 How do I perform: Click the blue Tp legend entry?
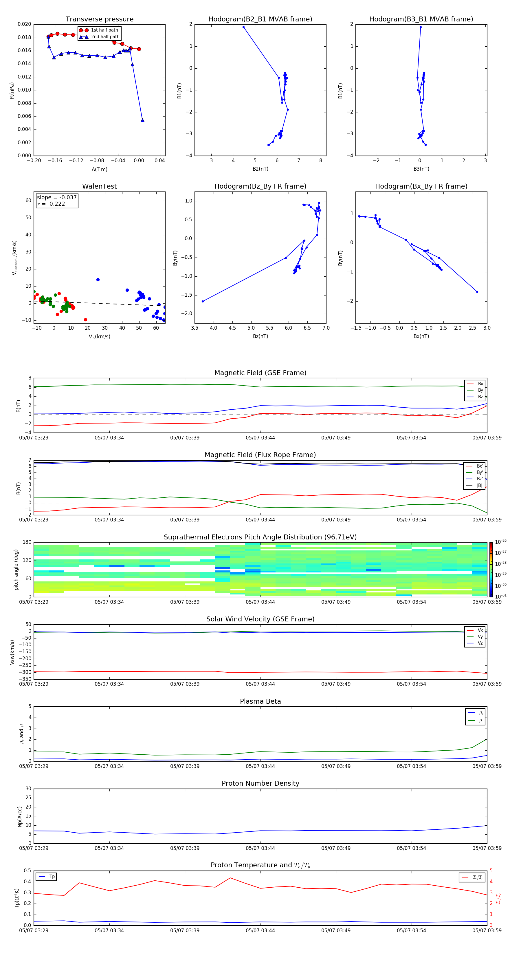click(x=46, y=877)
